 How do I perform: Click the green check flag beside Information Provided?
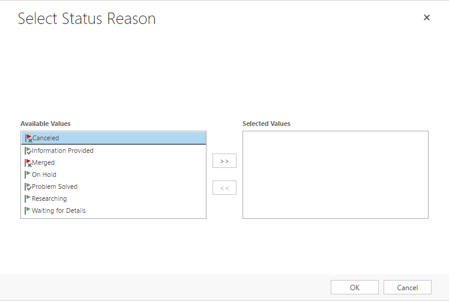[x=28, y=150]
